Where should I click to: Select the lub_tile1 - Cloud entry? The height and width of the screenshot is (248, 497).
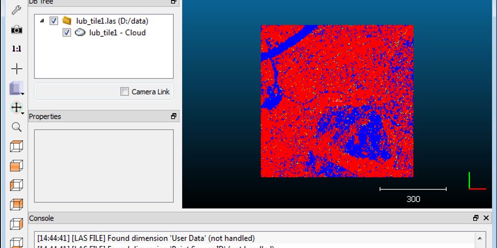pos(117,32)
